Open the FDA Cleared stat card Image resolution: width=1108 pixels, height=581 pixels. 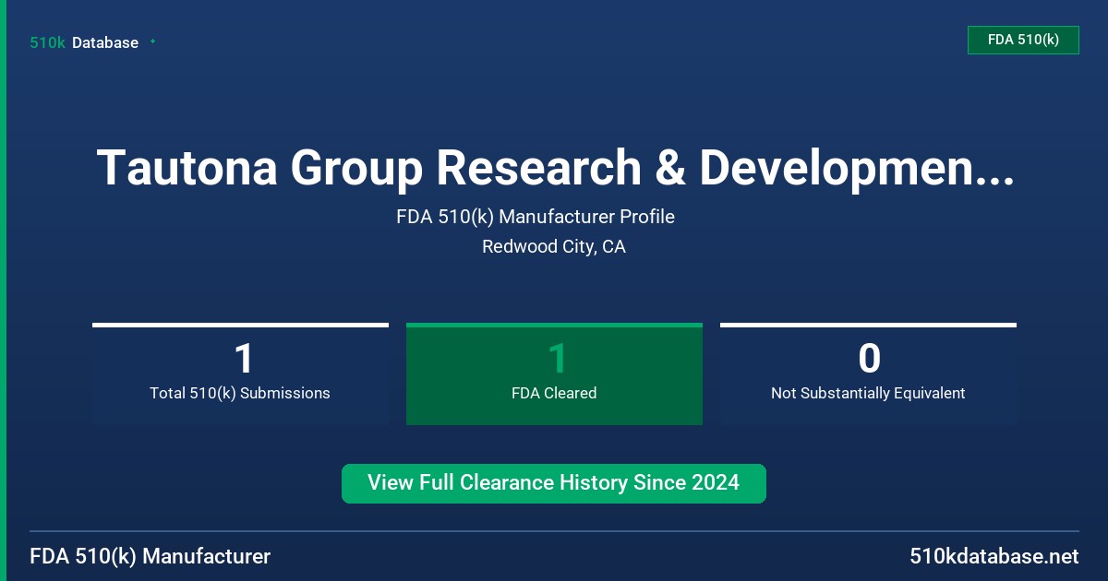[x=554, y=373]
